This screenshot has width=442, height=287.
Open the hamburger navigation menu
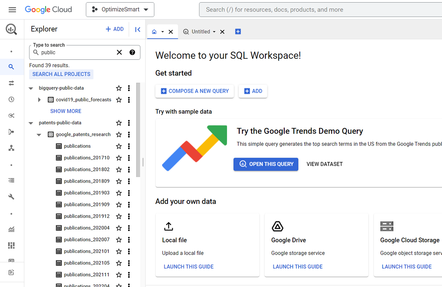click(x=12, y=10)
